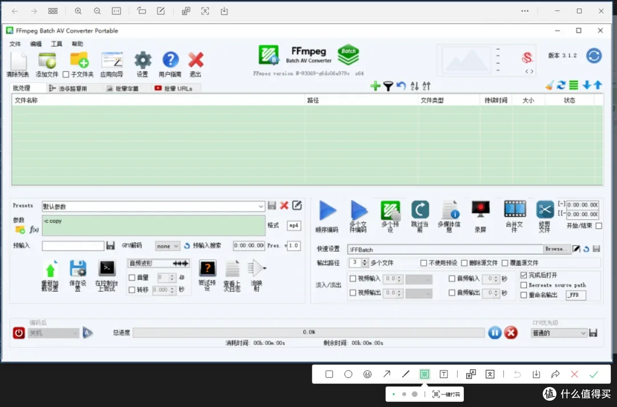
Task: Open 应用向导 wizard icon
Action: point(112,61)
